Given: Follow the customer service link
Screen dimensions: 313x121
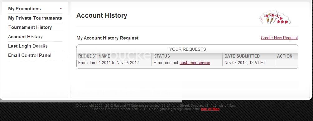Looking at the screenshot, I should (195, 63).
